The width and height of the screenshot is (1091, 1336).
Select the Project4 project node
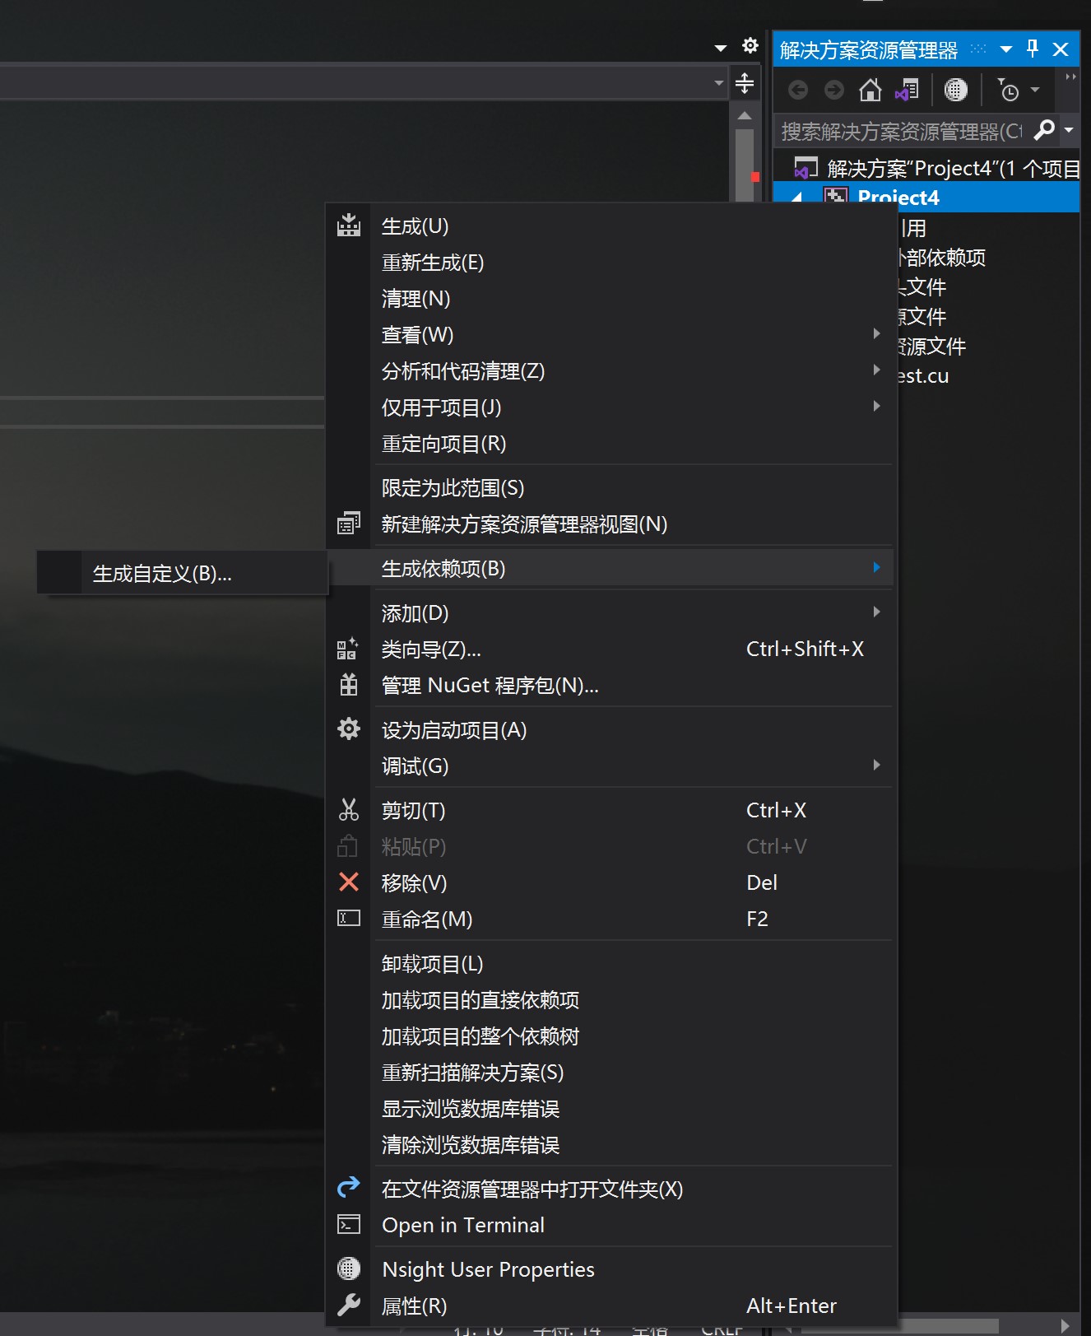[x=926, y=198]
